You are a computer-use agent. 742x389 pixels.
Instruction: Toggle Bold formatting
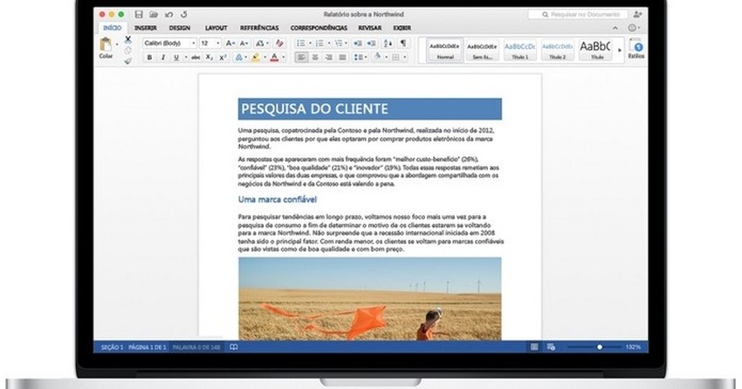(x=149, y=58)
